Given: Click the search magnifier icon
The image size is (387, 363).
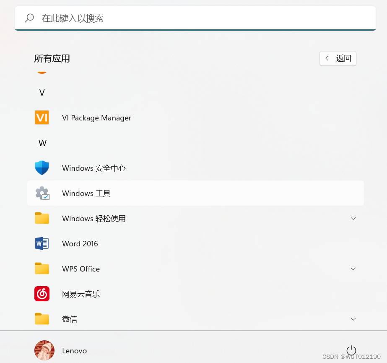Looking at the screenshot, I should point(29,18).
